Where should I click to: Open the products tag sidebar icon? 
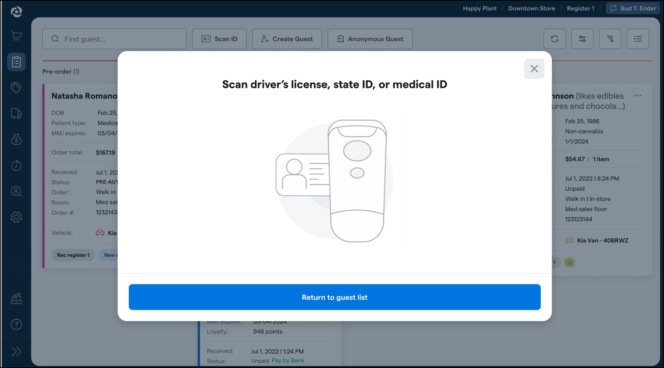point(17,88)
